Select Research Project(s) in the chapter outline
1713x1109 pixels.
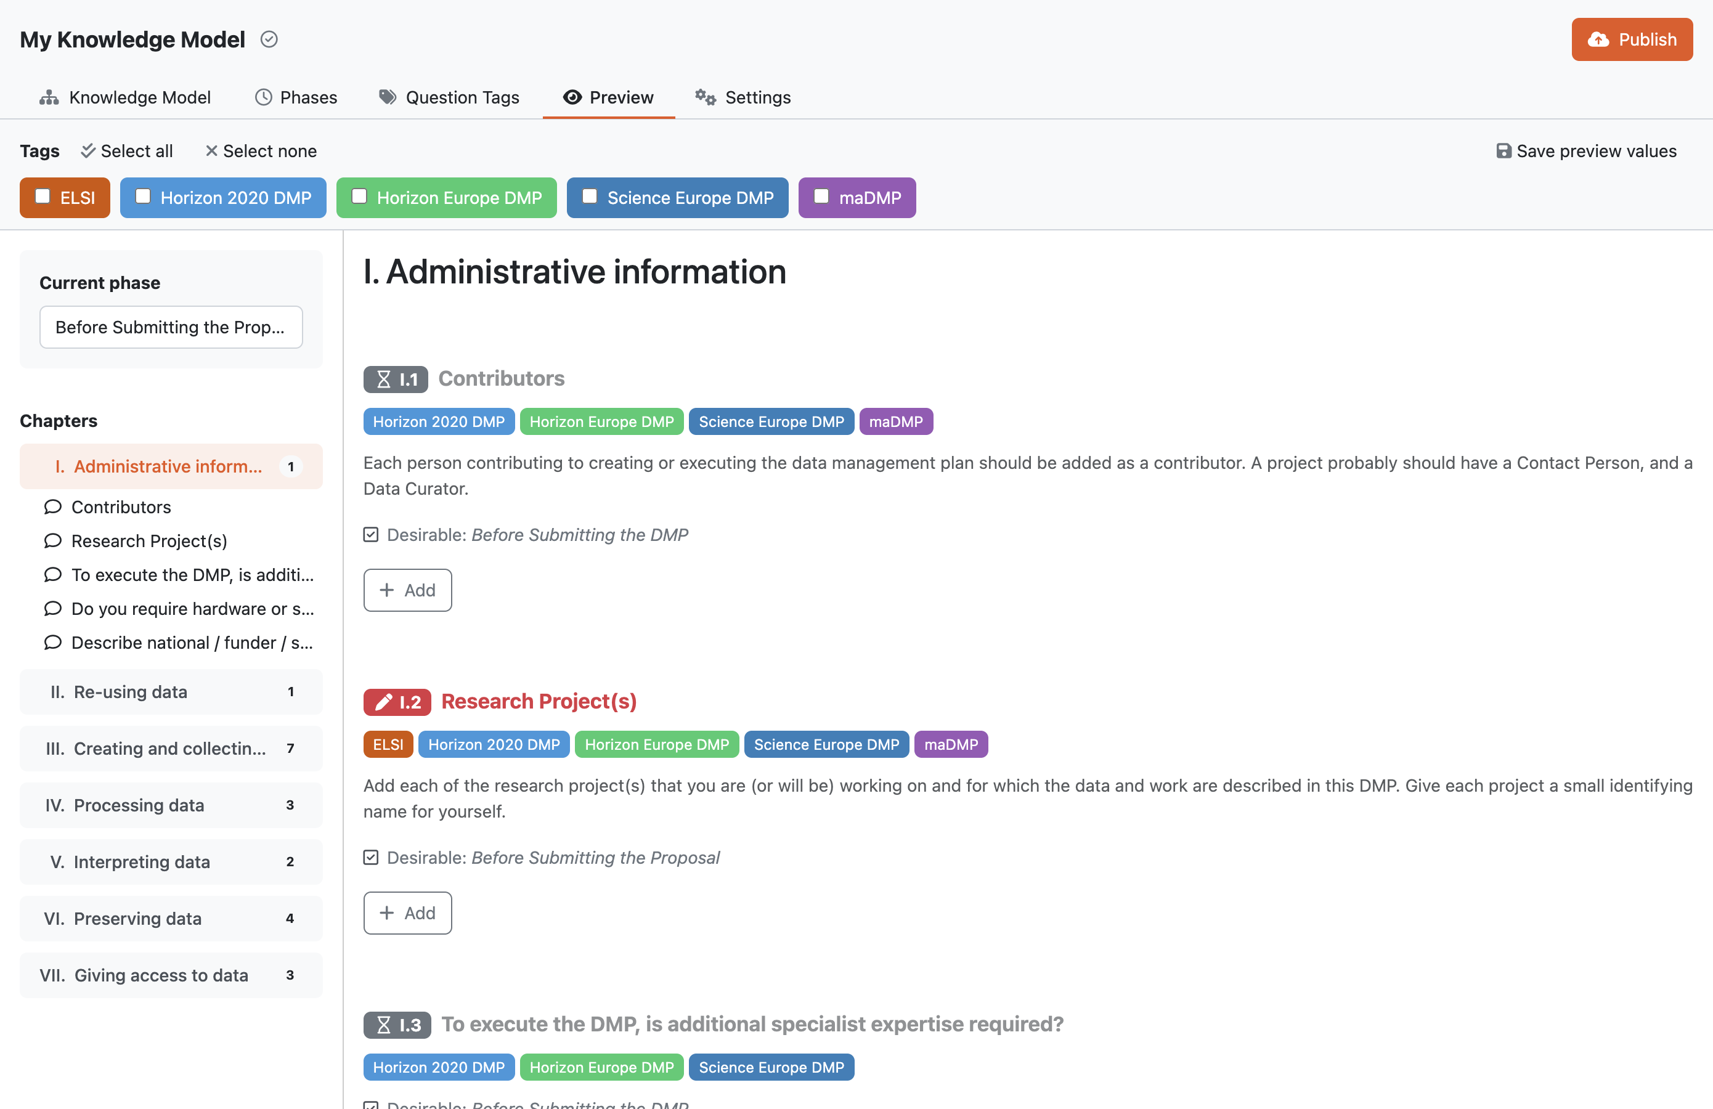149,541
